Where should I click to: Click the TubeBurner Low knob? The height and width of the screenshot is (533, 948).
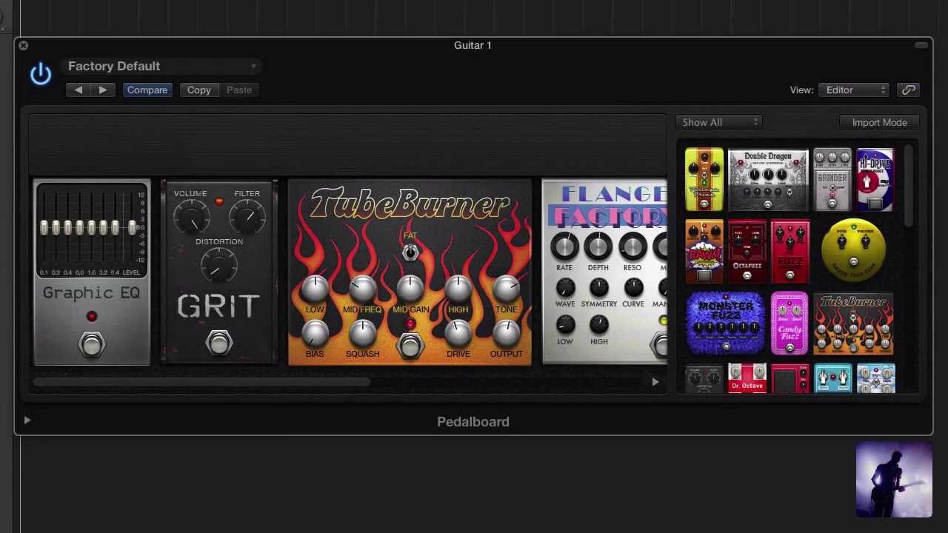click(x=315, y=289)
